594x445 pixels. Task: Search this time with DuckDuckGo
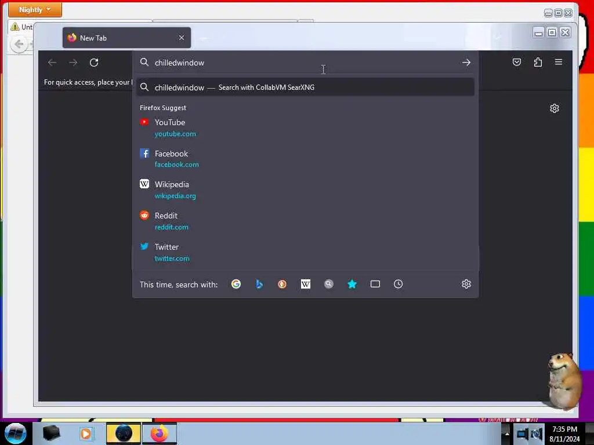(x=282, y=284)
